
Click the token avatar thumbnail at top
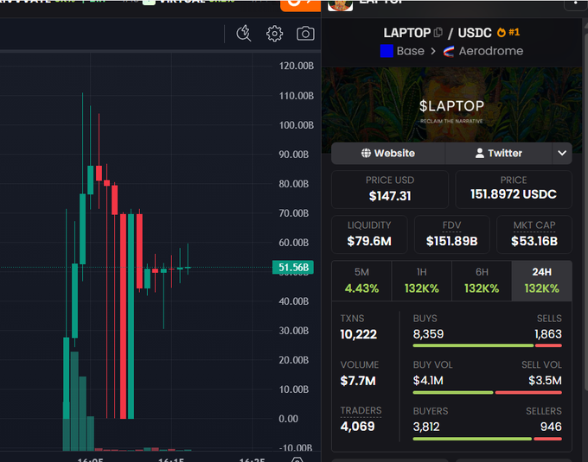340,5
